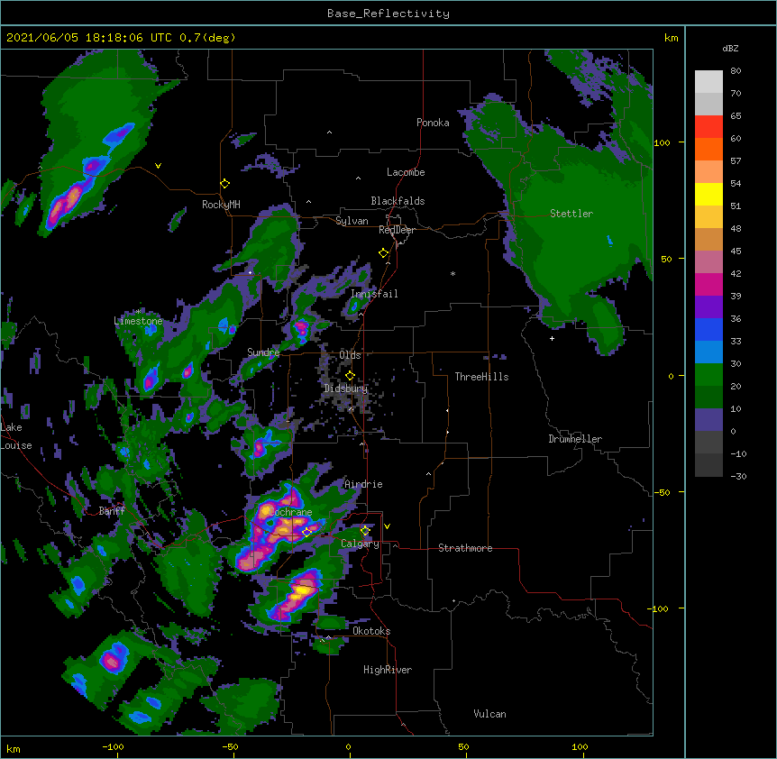
Task: Click the intense yellow storm core southwest of Calgary
Action: pos(302,590)
